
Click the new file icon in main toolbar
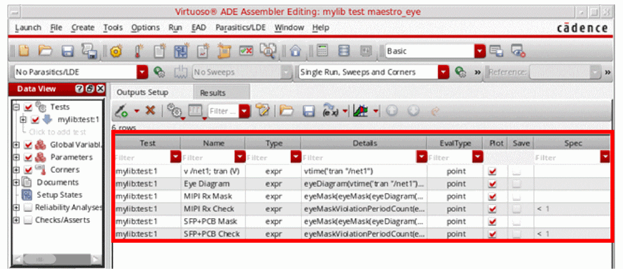(25, 51)
